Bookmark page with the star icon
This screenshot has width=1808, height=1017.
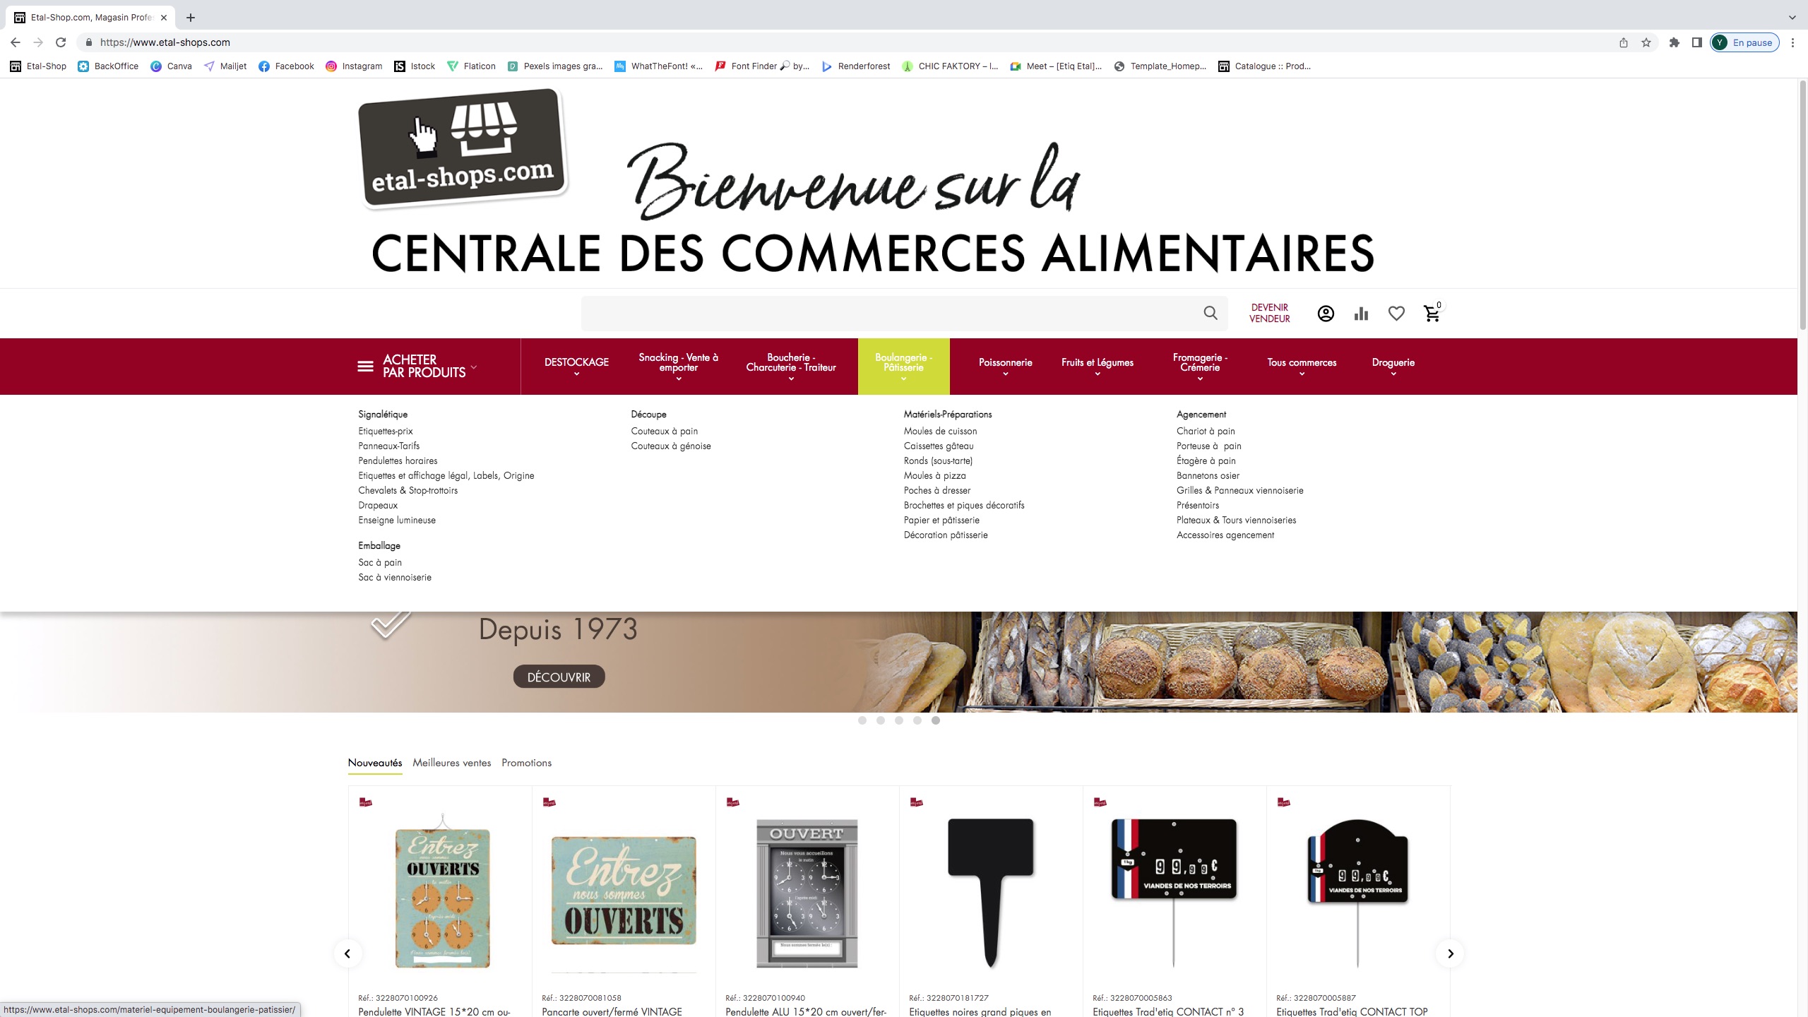[1646, 42]
